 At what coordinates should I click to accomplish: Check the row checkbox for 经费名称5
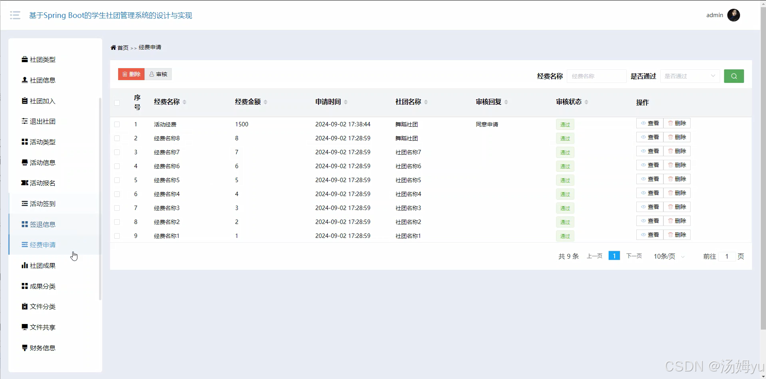click(117, 180)
